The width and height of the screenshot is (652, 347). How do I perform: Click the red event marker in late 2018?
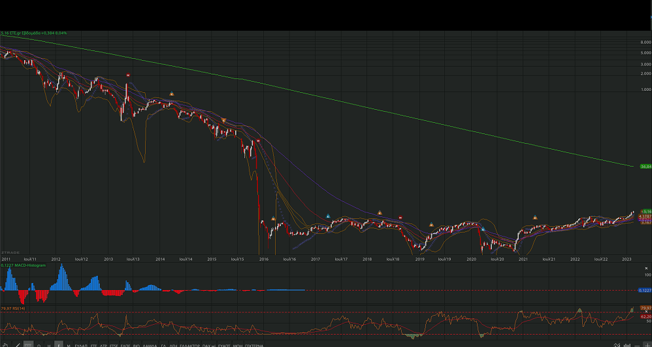(399, 216)
